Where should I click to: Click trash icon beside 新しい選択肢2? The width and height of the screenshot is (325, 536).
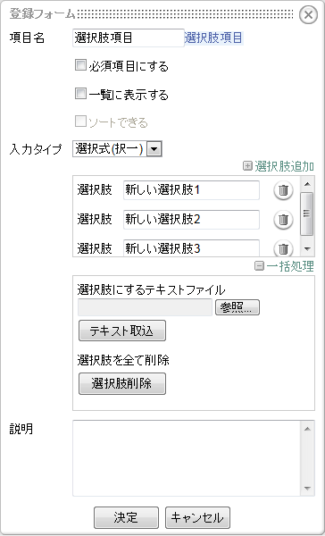(x=283, y=220)
